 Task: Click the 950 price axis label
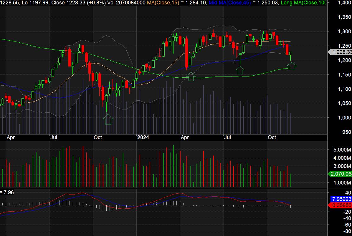pyautogui.click(x=346, y=132)
